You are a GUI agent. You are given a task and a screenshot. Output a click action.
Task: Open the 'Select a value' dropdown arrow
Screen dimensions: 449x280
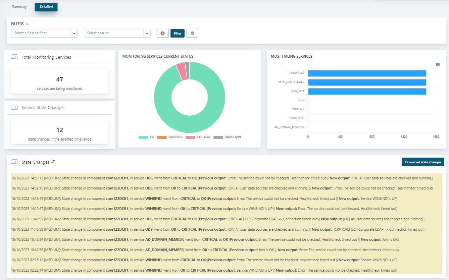pos(147,33)
